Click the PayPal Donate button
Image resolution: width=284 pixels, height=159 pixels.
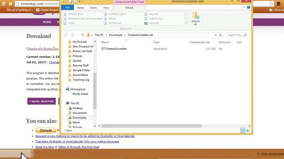46,130
